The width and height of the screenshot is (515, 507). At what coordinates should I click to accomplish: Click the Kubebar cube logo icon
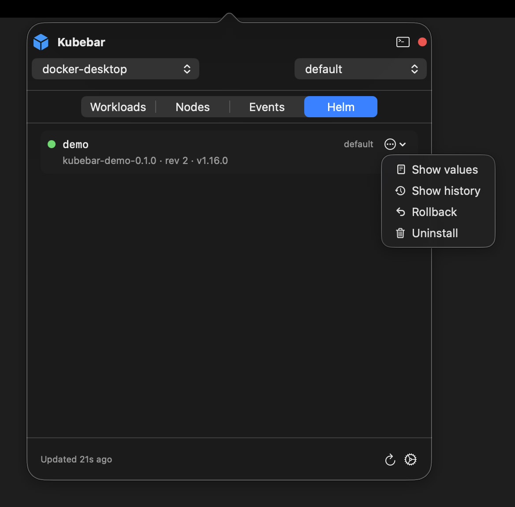coord(41,42)
